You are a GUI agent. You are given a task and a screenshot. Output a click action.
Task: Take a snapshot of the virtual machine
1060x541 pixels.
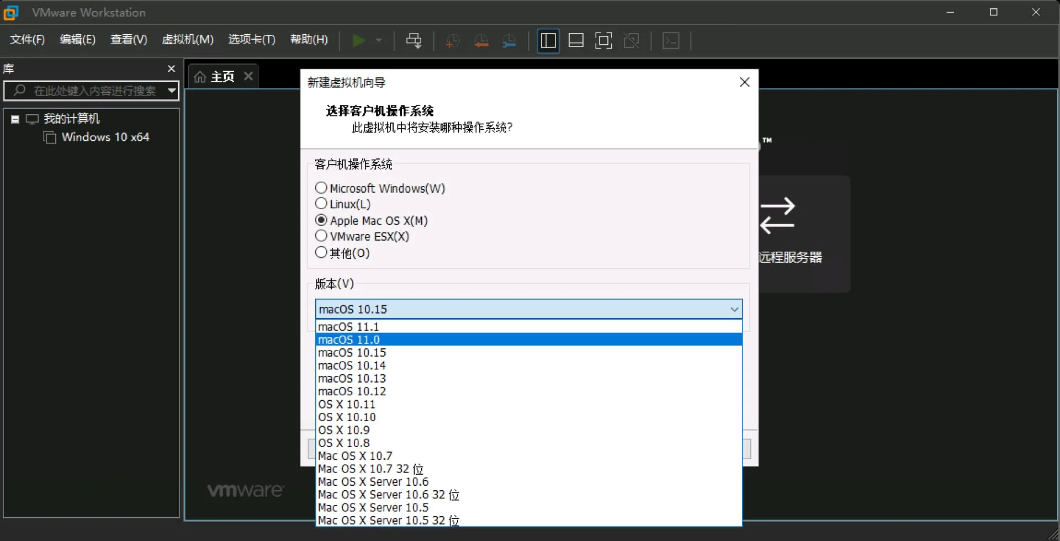[x=452, y=40]
